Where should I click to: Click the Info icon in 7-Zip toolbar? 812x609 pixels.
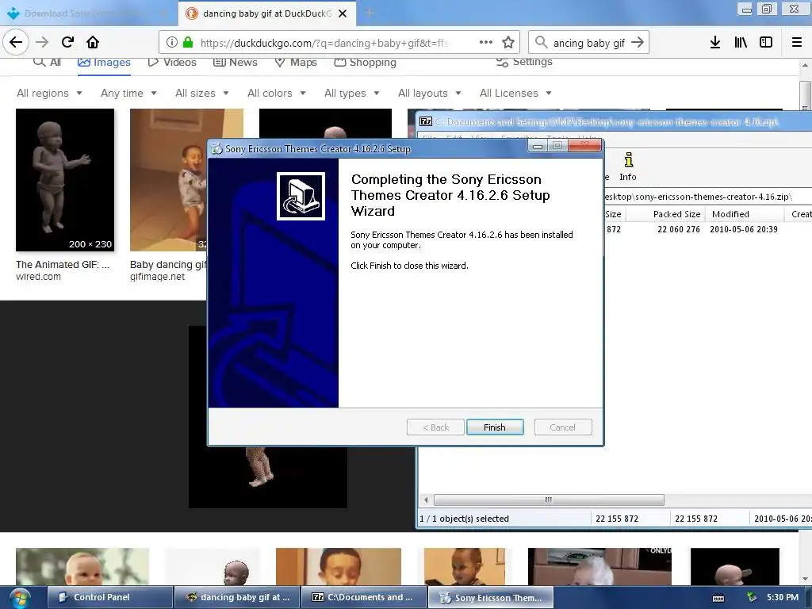tap(628, 167)
